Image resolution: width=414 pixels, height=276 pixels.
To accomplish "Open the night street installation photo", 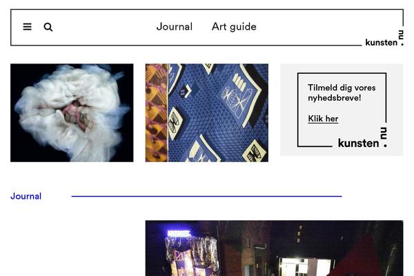I will point(274,248).
